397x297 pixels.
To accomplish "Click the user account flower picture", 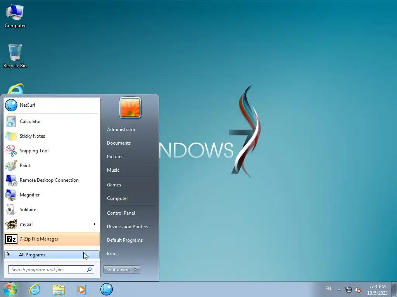I will pyautogui.click(x=130, y=108).
